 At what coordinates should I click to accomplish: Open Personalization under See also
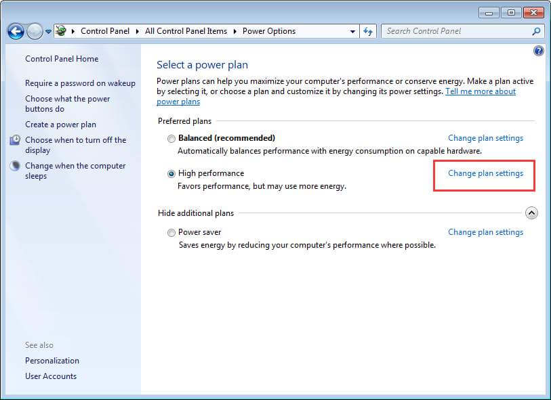52,361
